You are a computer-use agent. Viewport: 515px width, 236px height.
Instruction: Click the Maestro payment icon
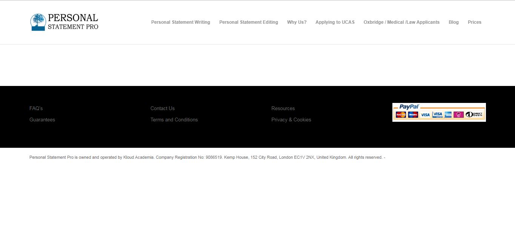413,115
